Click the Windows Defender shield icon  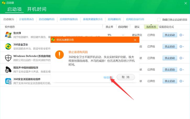pos(8,58)
